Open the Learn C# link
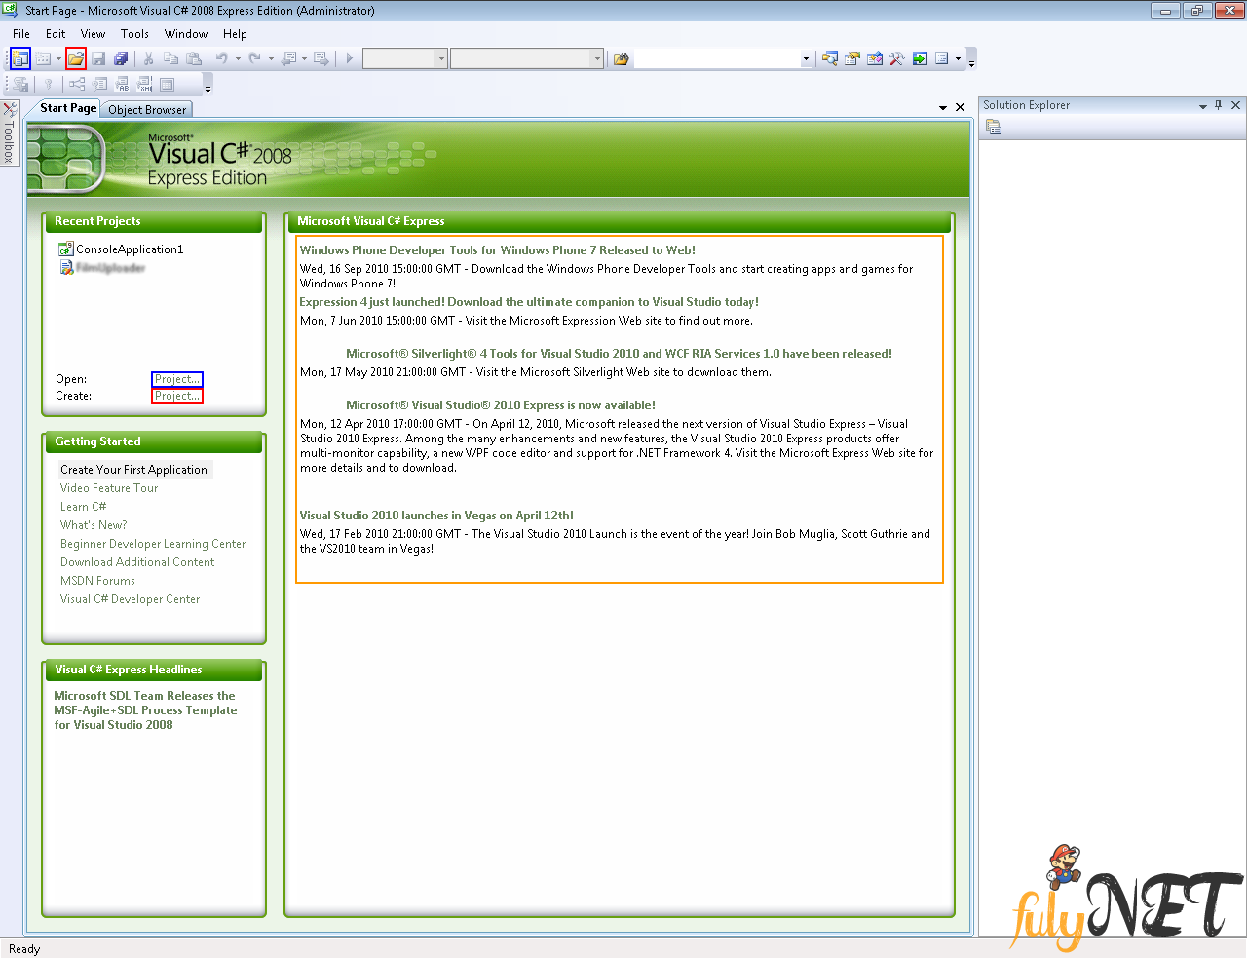The height and width of the screenshot is (958, 1247). pos(83,507)
